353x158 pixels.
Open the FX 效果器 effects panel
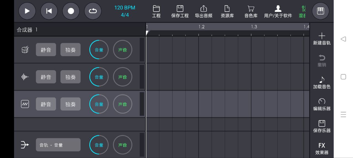pyautogui.click(x=322, y=149)
